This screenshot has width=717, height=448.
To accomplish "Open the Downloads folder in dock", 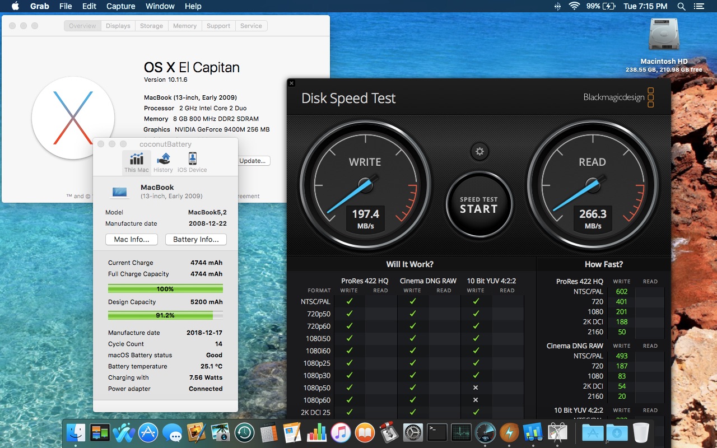I will pyautogui.click(x=617, y=432).
